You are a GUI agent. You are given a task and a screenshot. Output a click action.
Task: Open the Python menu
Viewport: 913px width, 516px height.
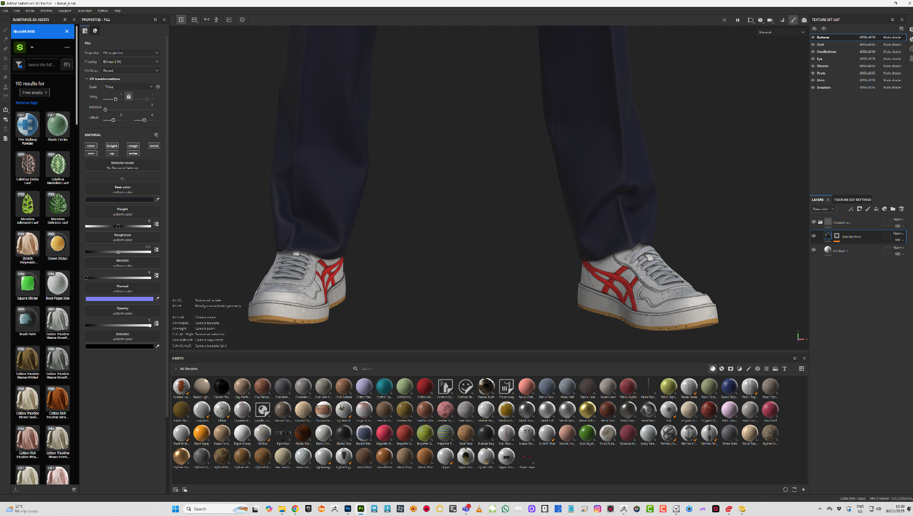point(103,11)
